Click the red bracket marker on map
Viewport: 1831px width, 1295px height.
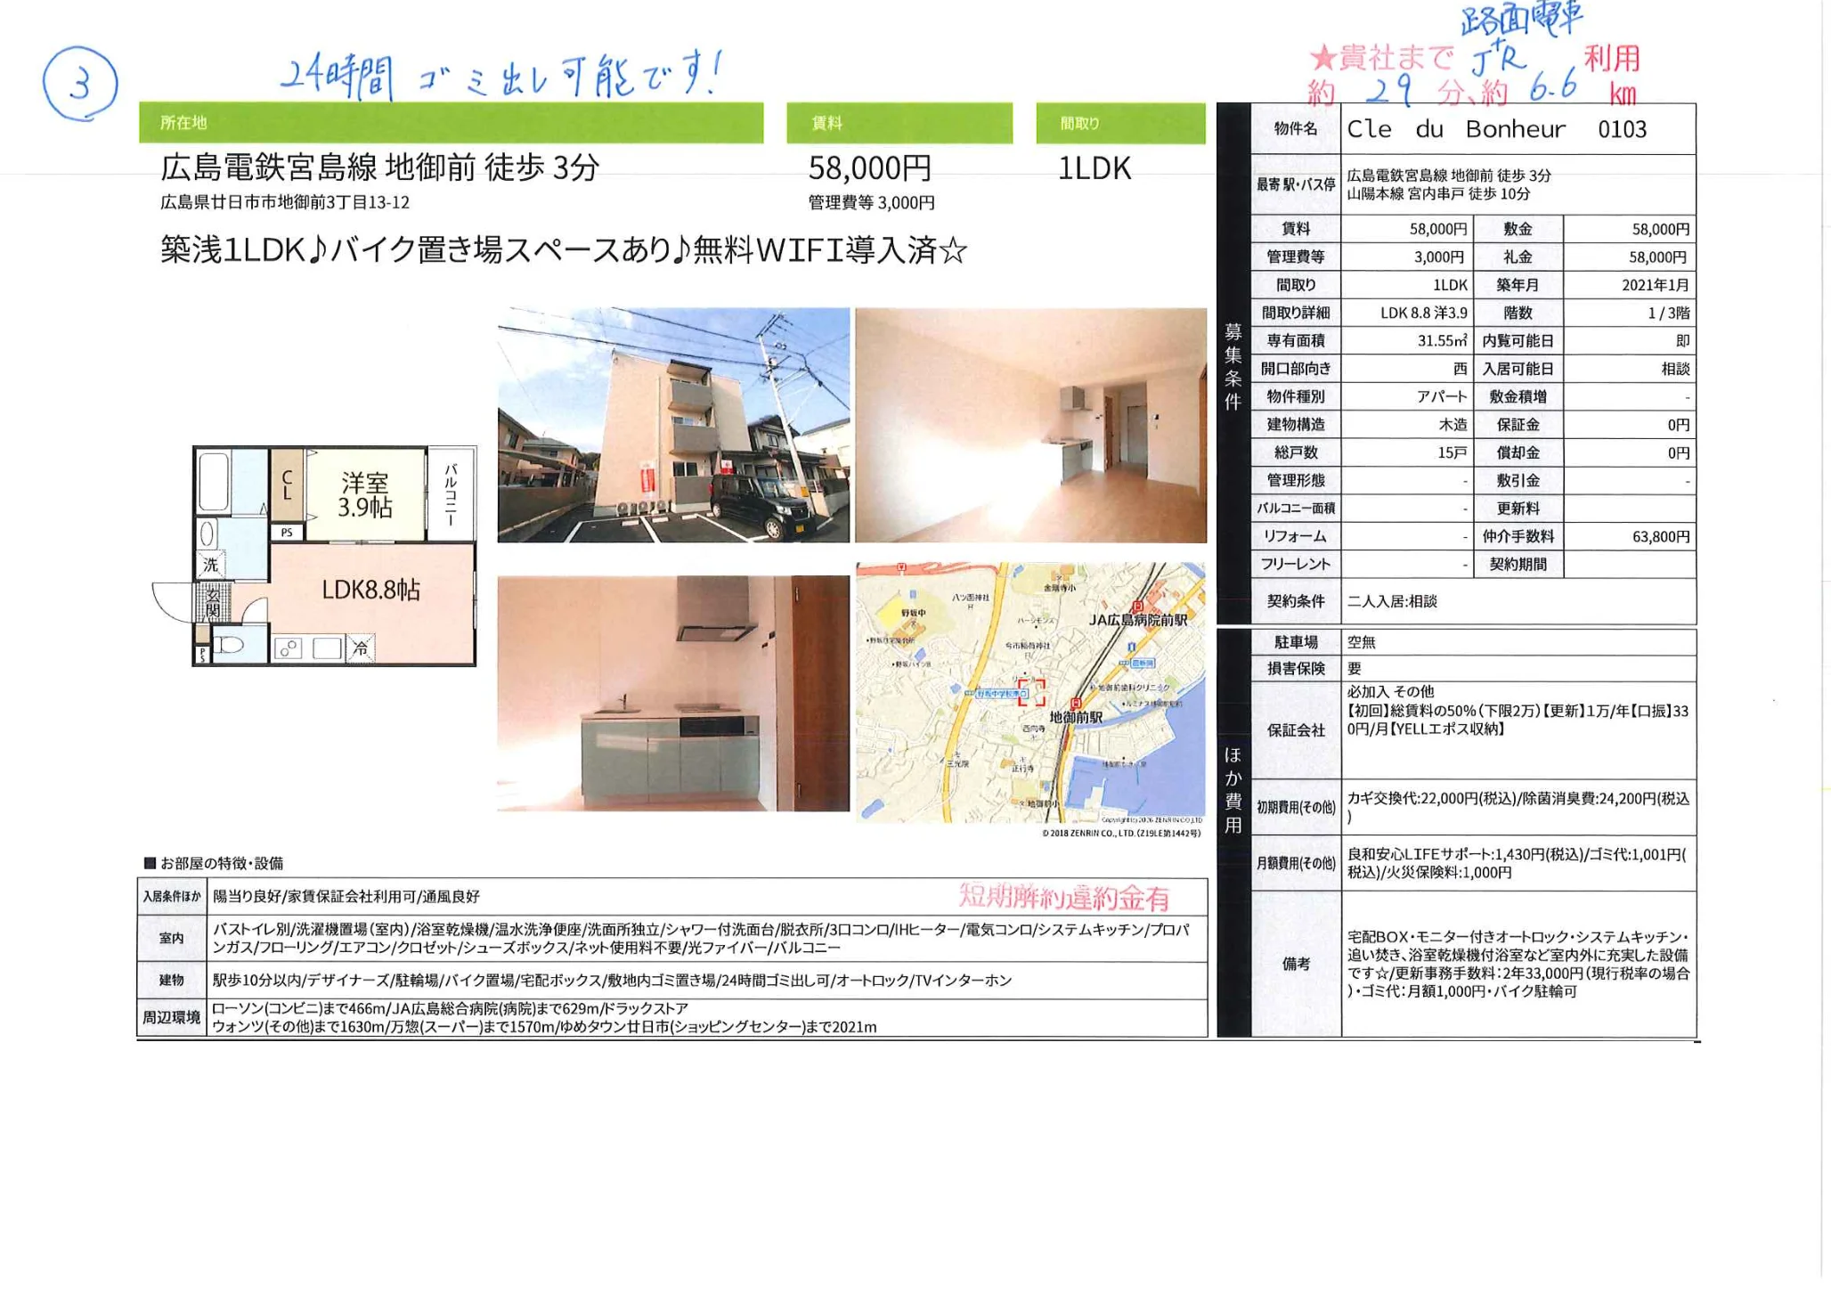coord(1031,692)
